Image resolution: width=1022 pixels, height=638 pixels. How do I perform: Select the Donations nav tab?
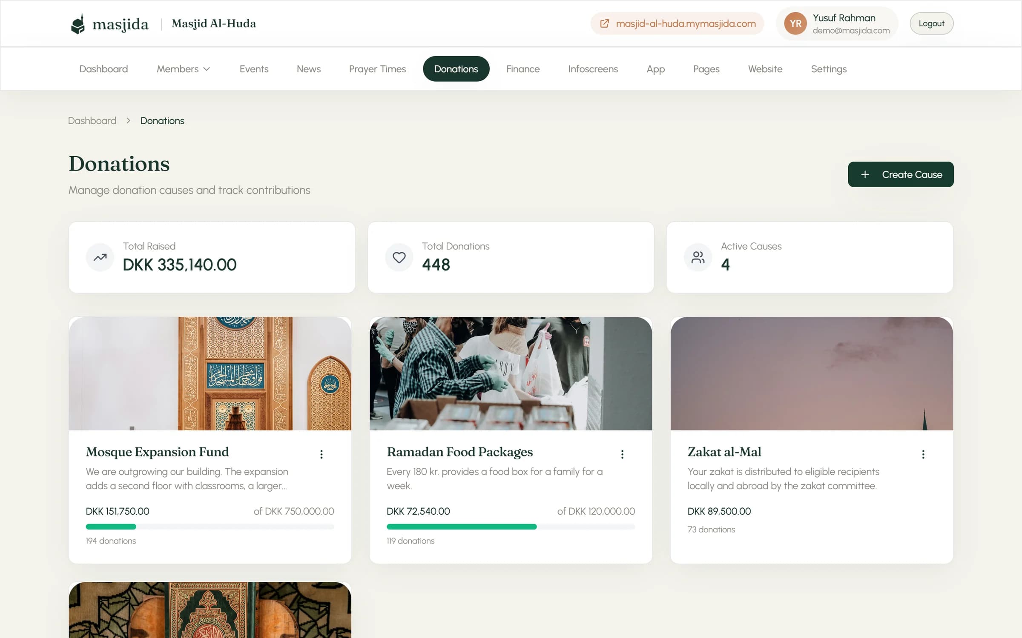(456, 69)
